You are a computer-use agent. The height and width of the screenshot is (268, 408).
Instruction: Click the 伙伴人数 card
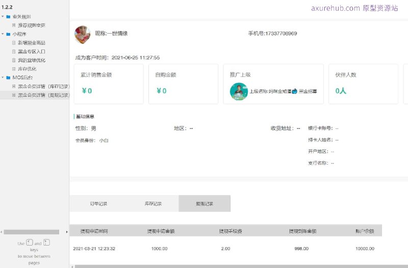[363, 84]
